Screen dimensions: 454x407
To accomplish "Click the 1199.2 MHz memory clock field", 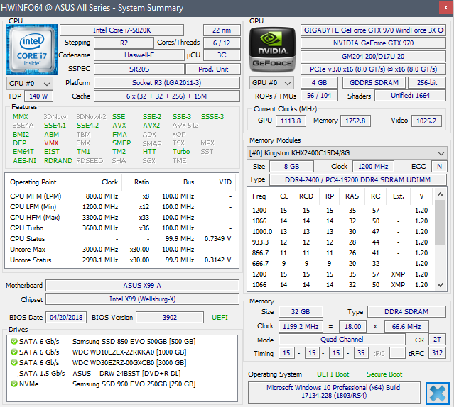I will click(301, 327).
